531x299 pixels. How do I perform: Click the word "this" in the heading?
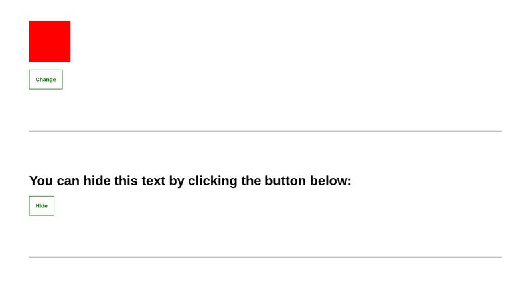(126, 181)
